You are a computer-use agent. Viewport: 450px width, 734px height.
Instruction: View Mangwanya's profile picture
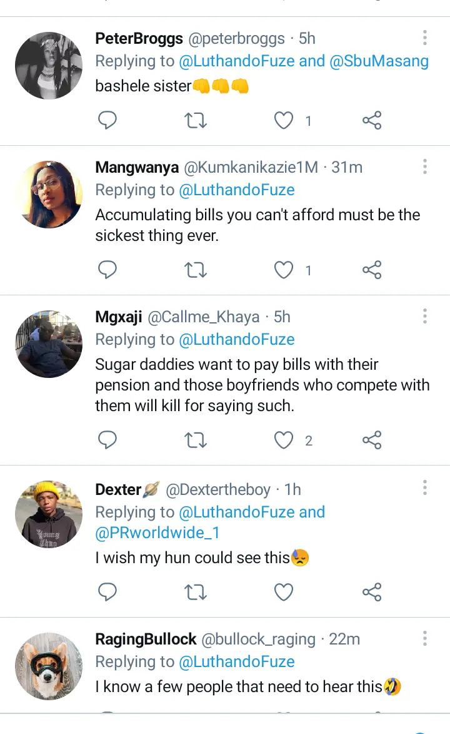click(x=49, y=195)
